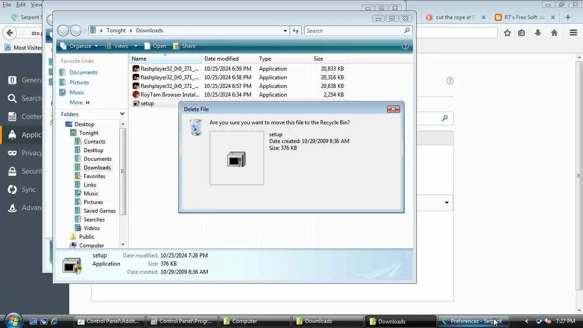
Task: Click the system clock showing 7:27 PM
Action: click(566, 321)
